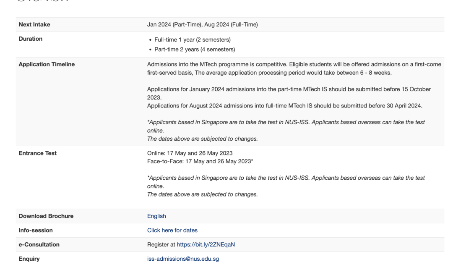Click the 'Download Brochure' row label
The image size is (453, 275).
[46, 216]
